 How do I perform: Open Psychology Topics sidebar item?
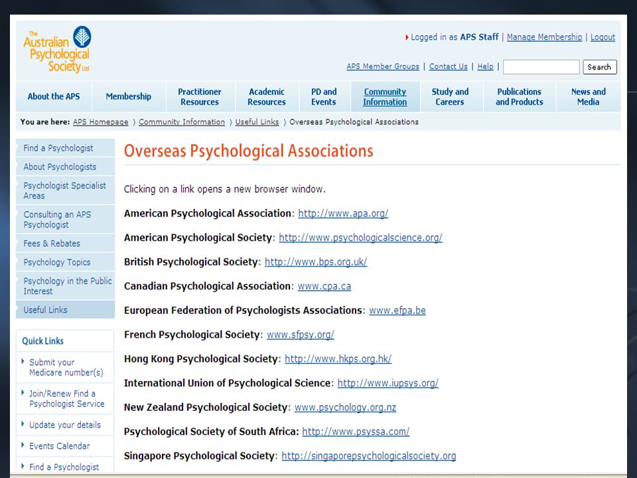click(66, 262)
